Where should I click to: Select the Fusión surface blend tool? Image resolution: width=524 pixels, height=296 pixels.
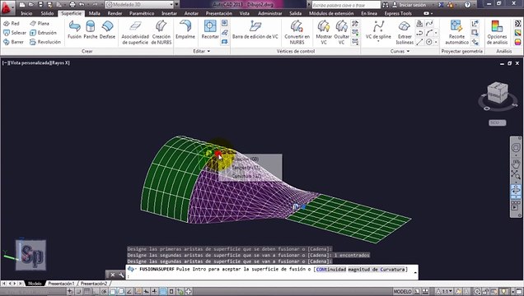74,30
